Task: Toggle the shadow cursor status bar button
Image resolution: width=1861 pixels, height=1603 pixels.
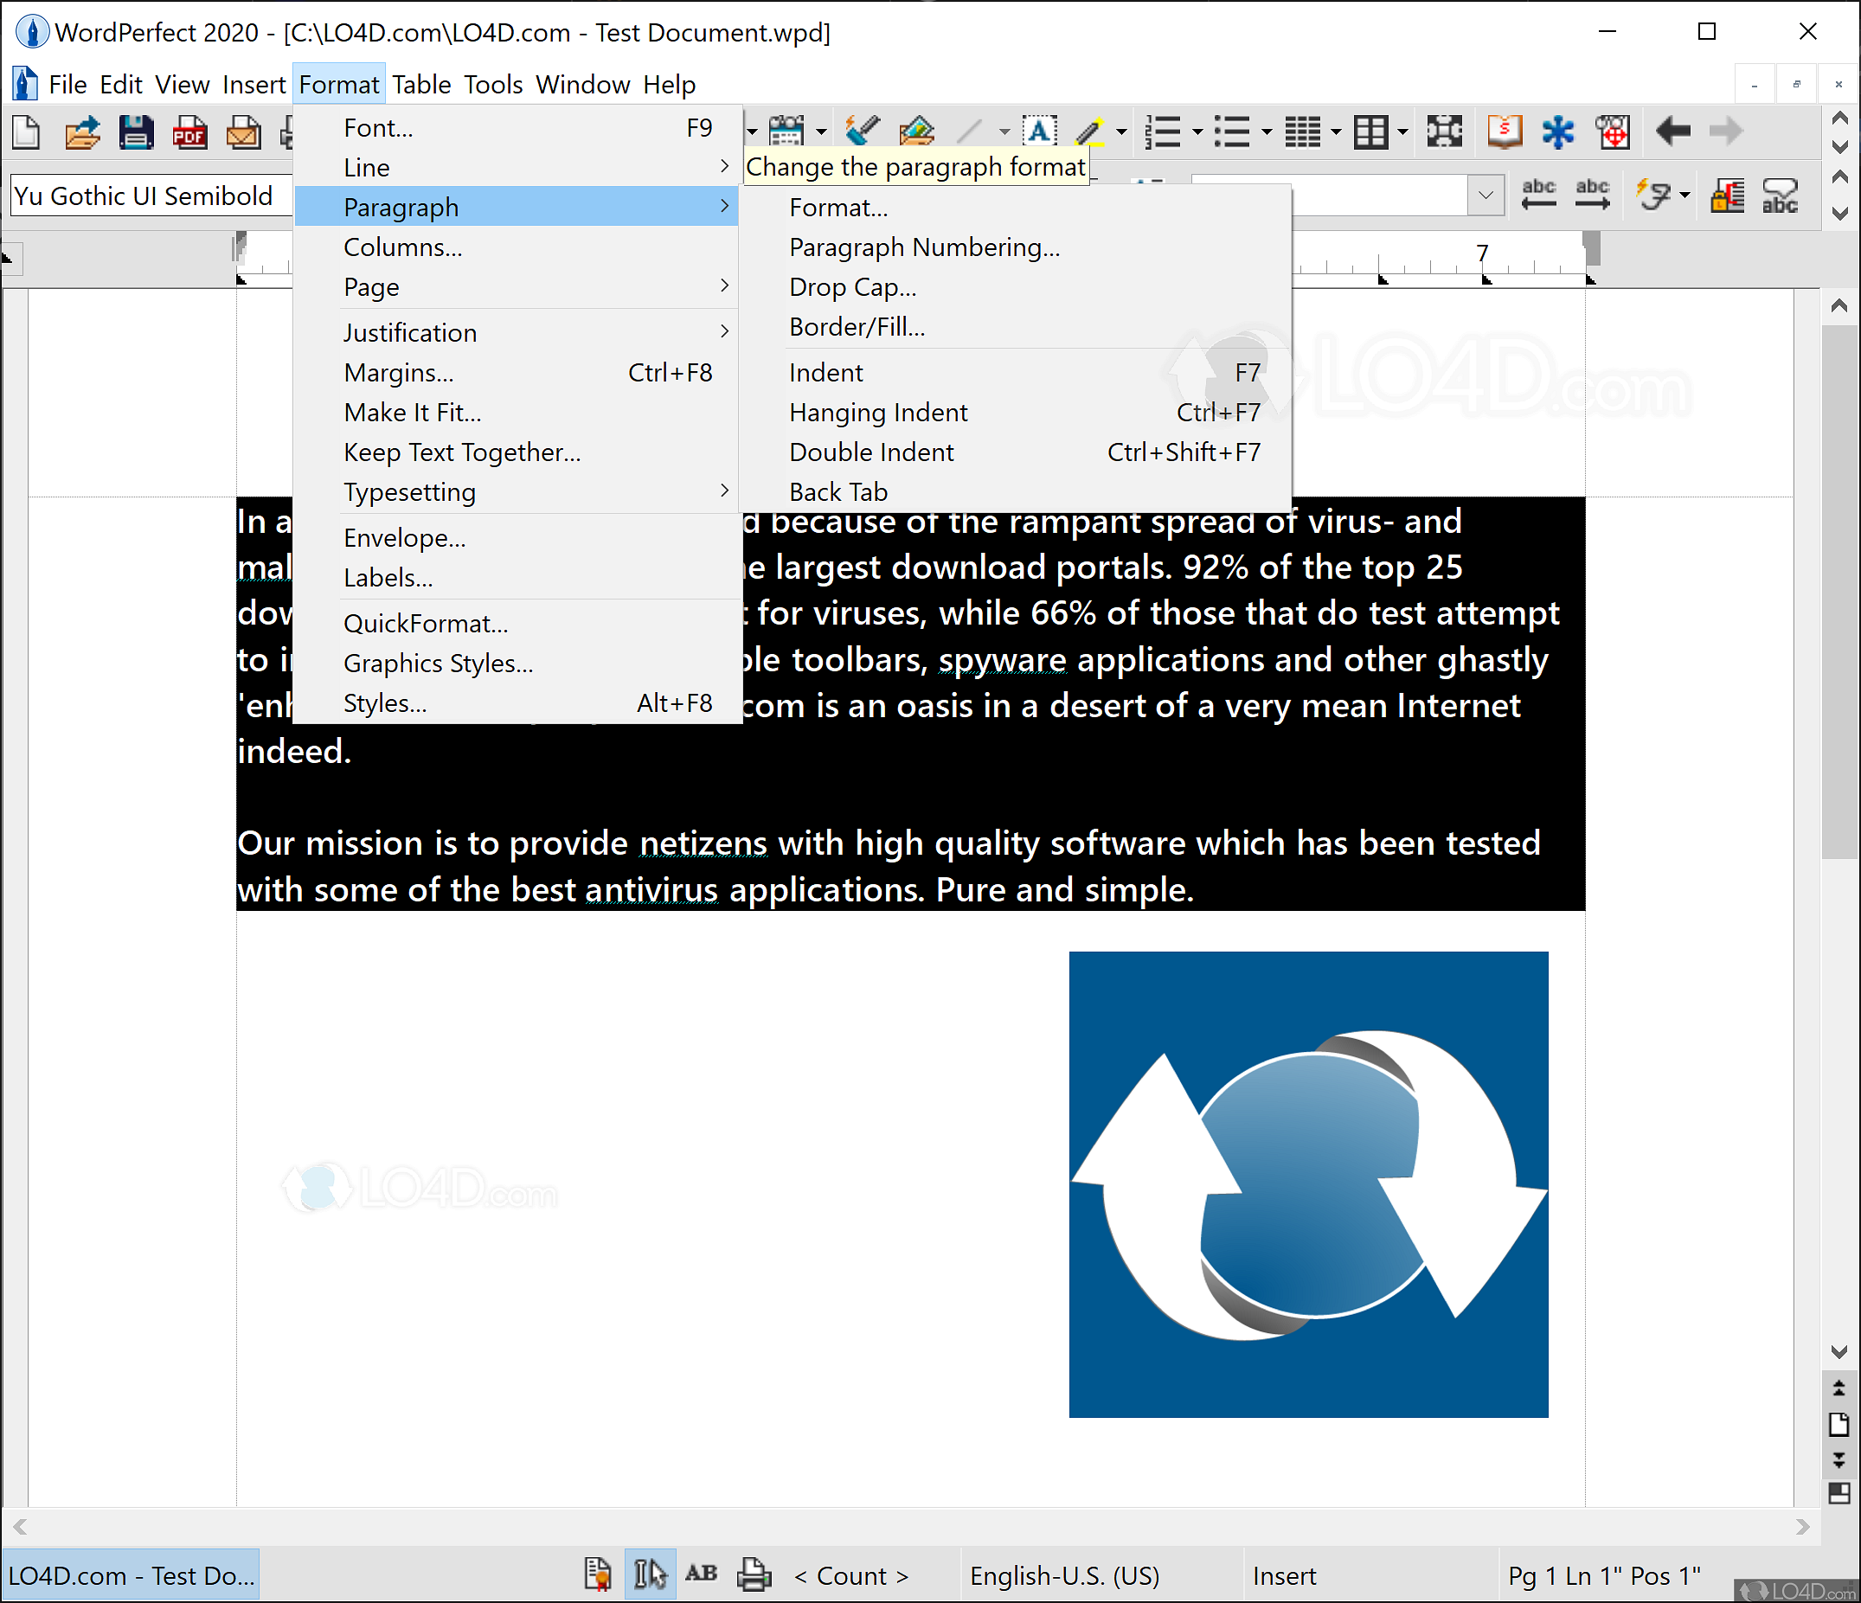Action: [x=650, y=1574]
